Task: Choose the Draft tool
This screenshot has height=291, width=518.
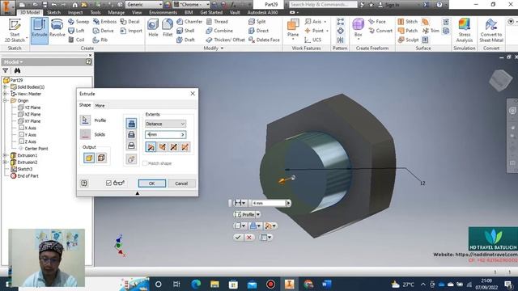Action: pyautogui.click(x=185, y=40)
